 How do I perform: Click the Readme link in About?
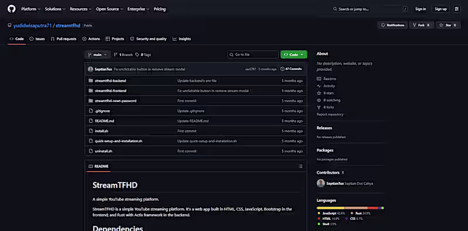tap(326, 79)
